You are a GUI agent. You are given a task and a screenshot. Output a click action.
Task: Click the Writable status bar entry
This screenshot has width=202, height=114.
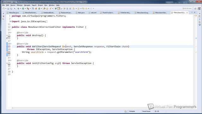coord(132,111)
